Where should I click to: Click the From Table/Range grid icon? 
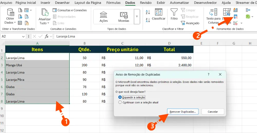click(x=20, y=23)
